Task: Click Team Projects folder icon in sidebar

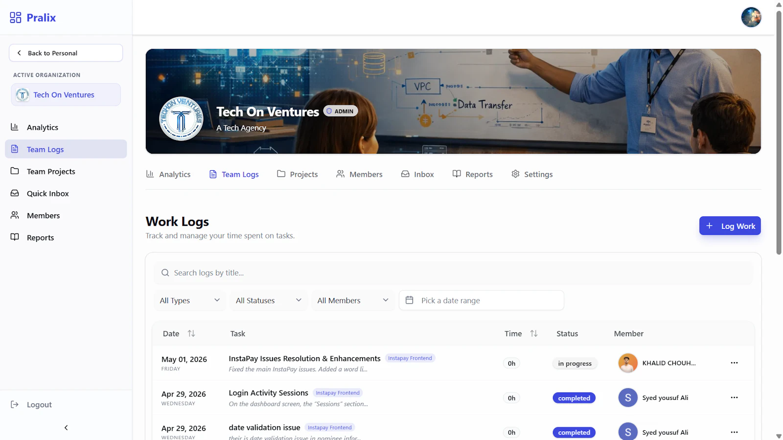Action: pos(15,171)
